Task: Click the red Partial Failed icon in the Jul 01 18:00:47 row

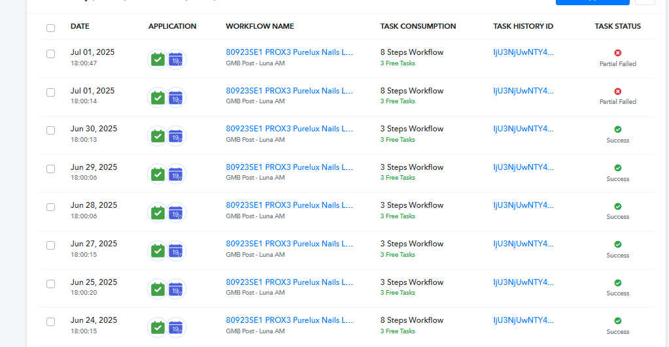Action: (x=618, y=53)
